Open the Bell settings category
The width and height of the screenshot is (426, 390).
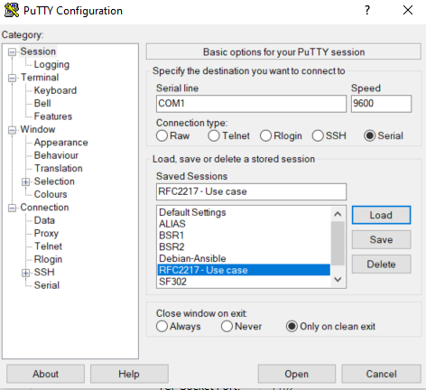click(x=42, y=103)
